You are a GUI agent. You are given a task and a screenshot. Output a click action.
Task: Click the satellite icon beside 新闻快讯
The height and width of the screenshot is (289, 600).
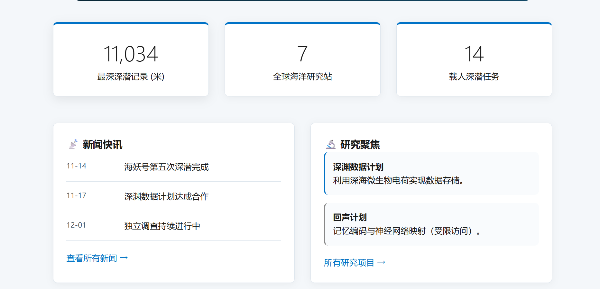coord(73,144)
